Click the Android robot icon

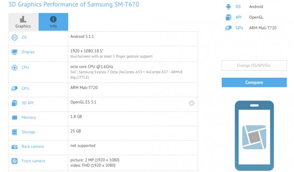pyautogui.click(x=229, y=7)
